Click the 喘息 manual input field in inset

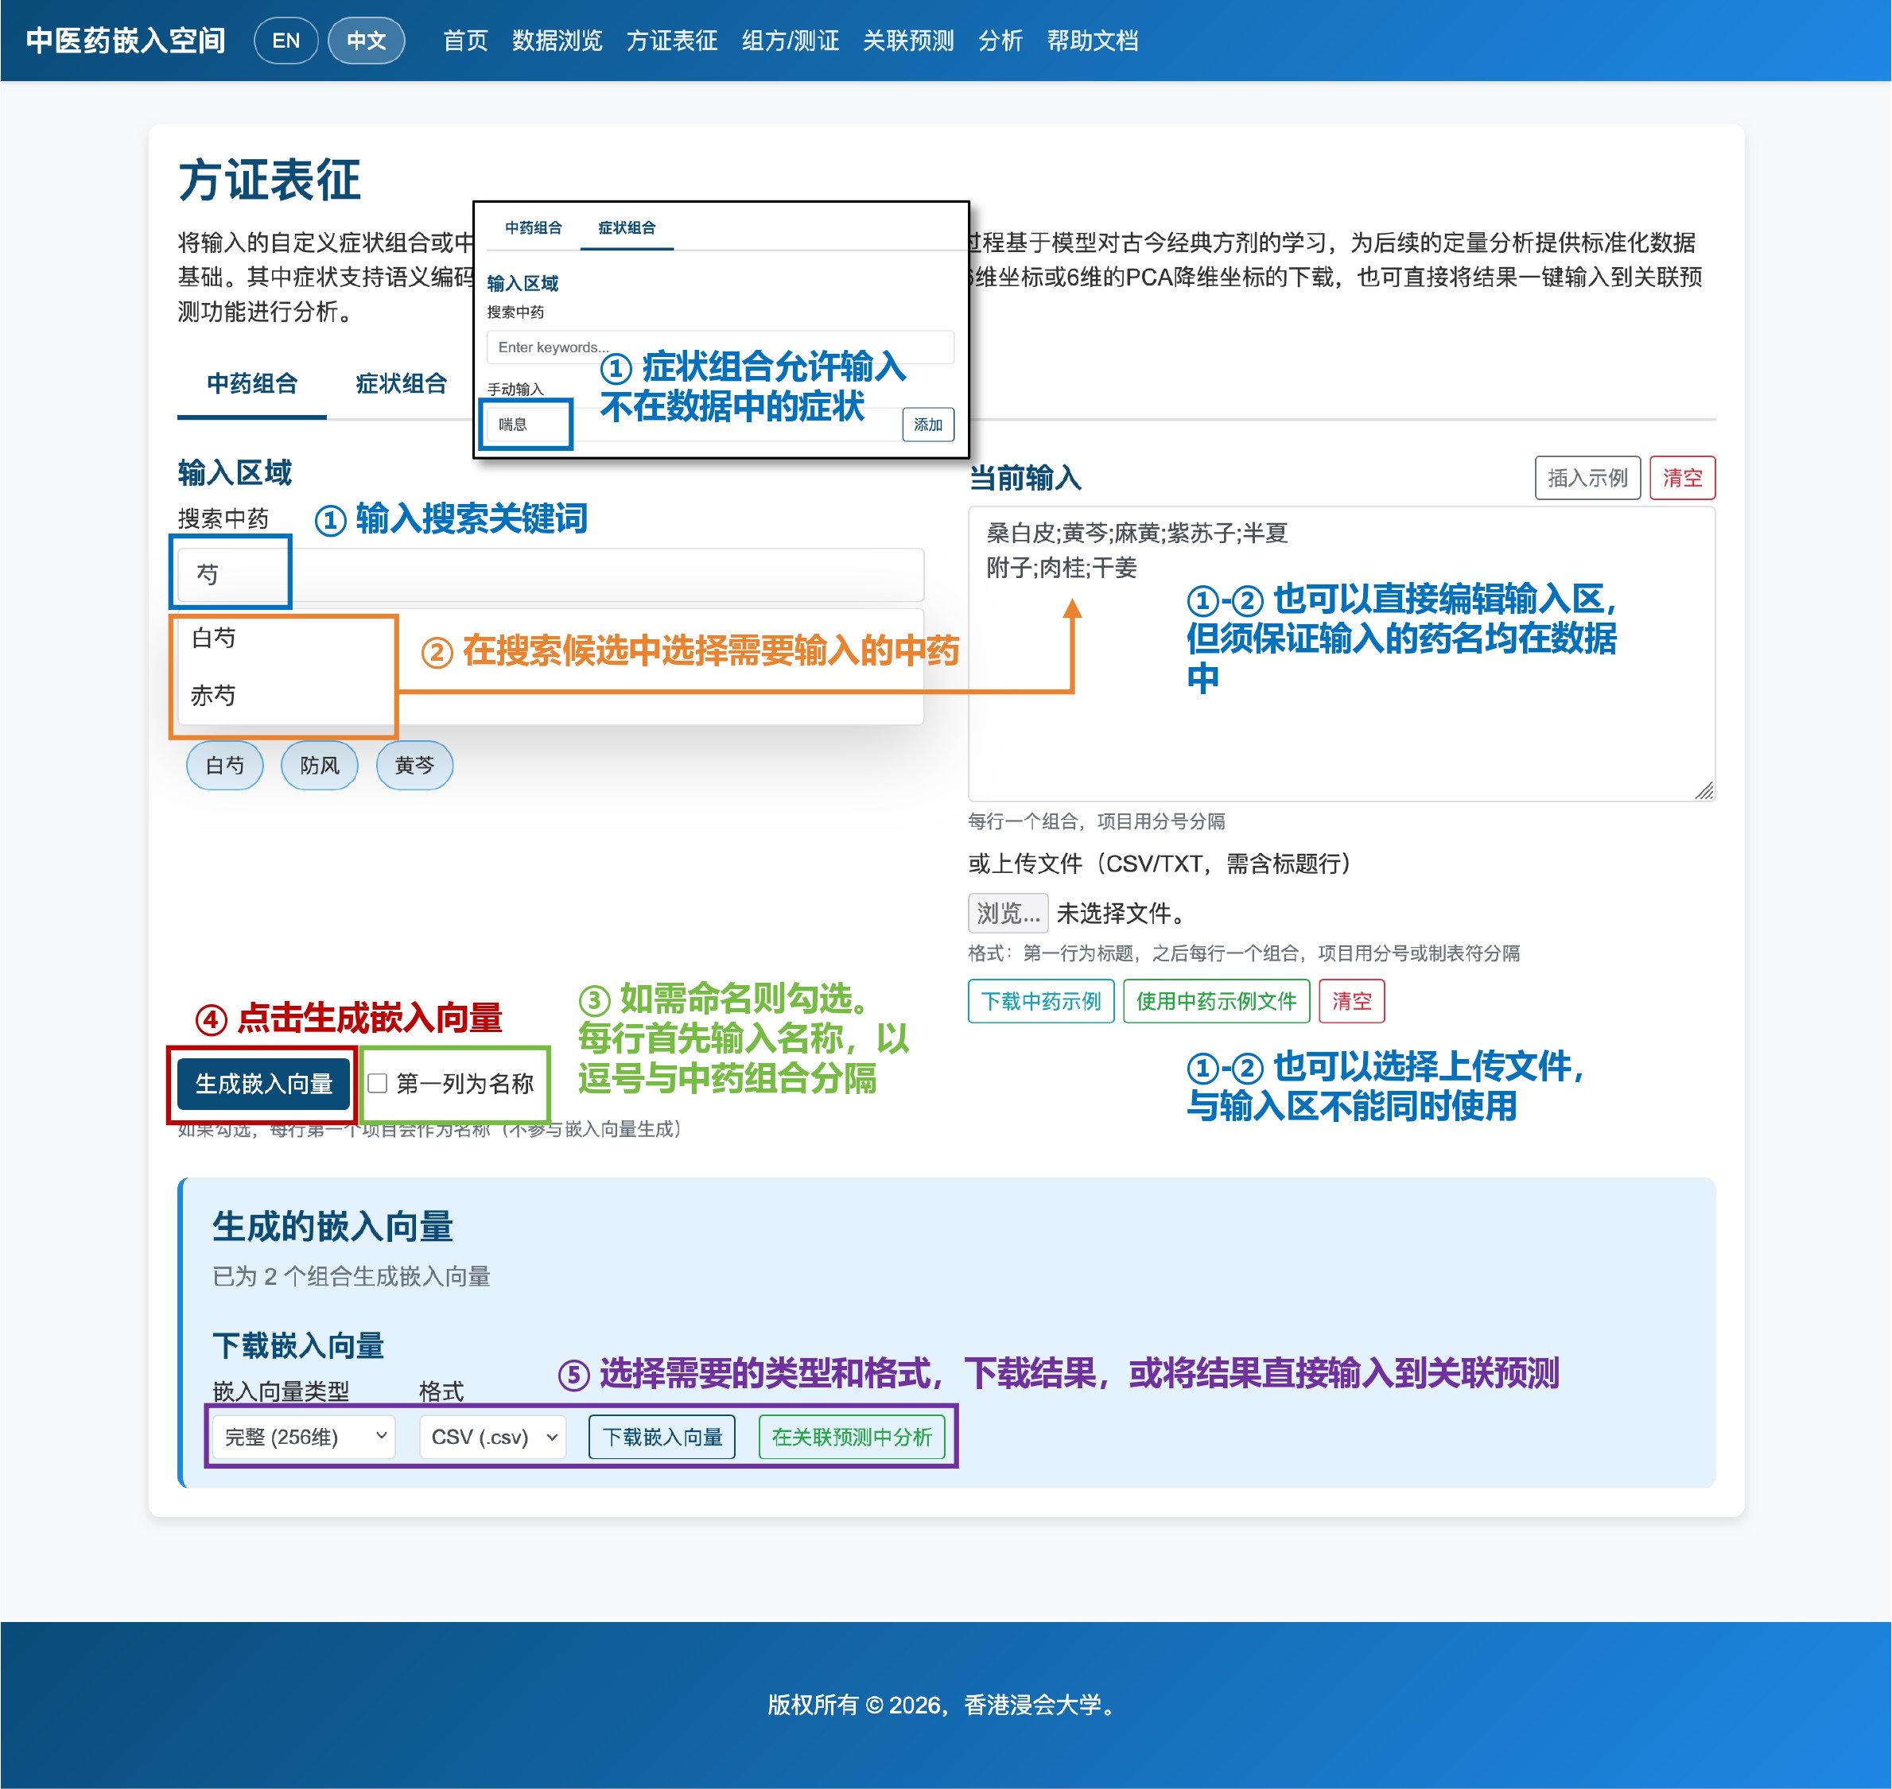[x=691, y=425]
